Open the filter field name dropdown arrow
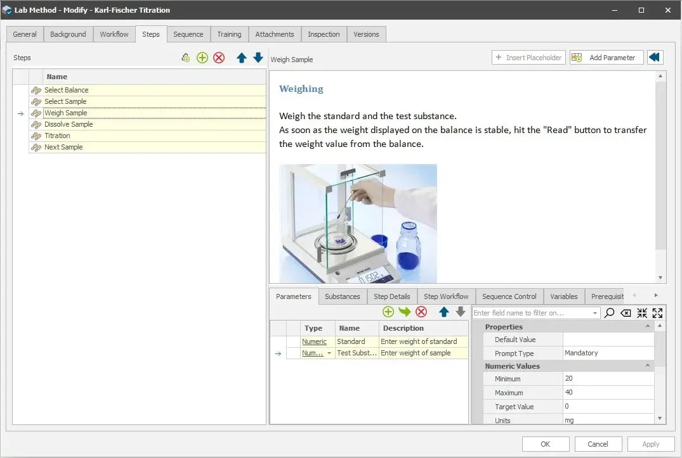Screen dimensions: 682x458 click(x=594, y=313)
